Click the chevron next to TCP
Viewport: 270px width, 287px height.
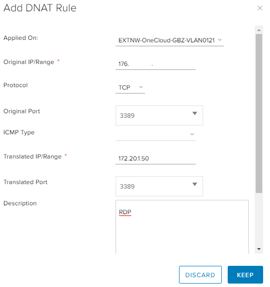[x=141, y=87]
